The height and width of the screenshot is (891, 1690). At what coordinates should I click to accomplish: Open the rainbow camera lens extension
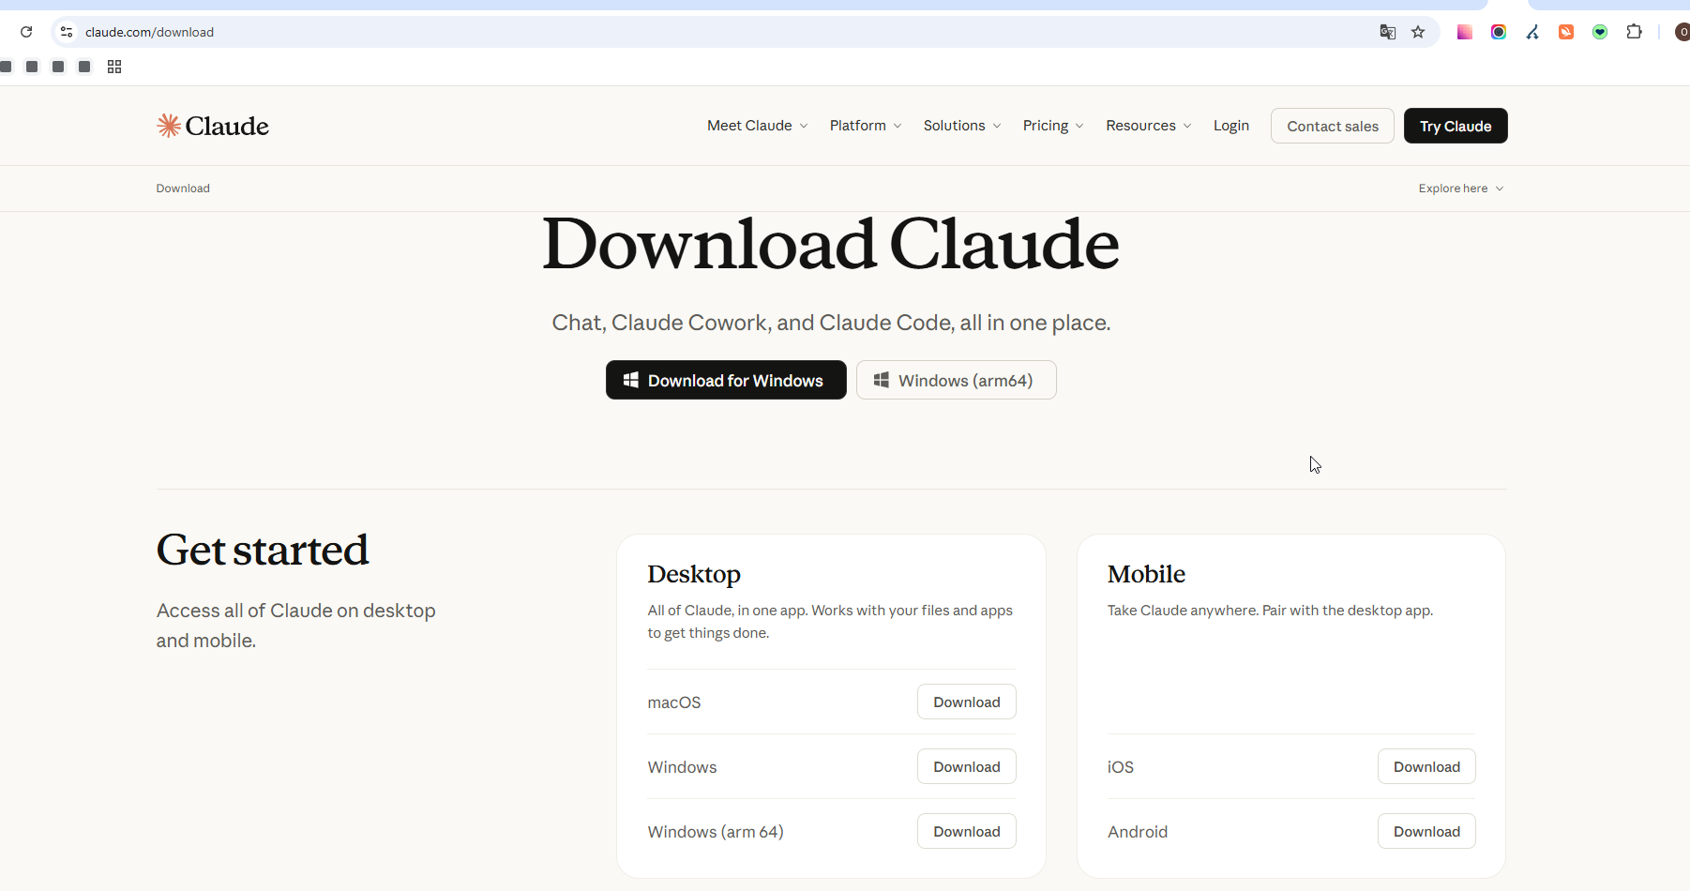pos(1499,32)
